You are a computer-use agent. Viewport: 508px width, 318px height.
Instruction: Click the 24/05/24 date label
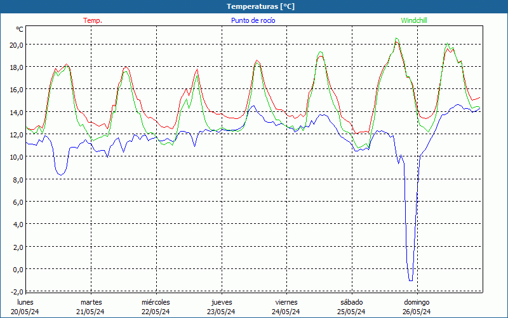point(286,312)
